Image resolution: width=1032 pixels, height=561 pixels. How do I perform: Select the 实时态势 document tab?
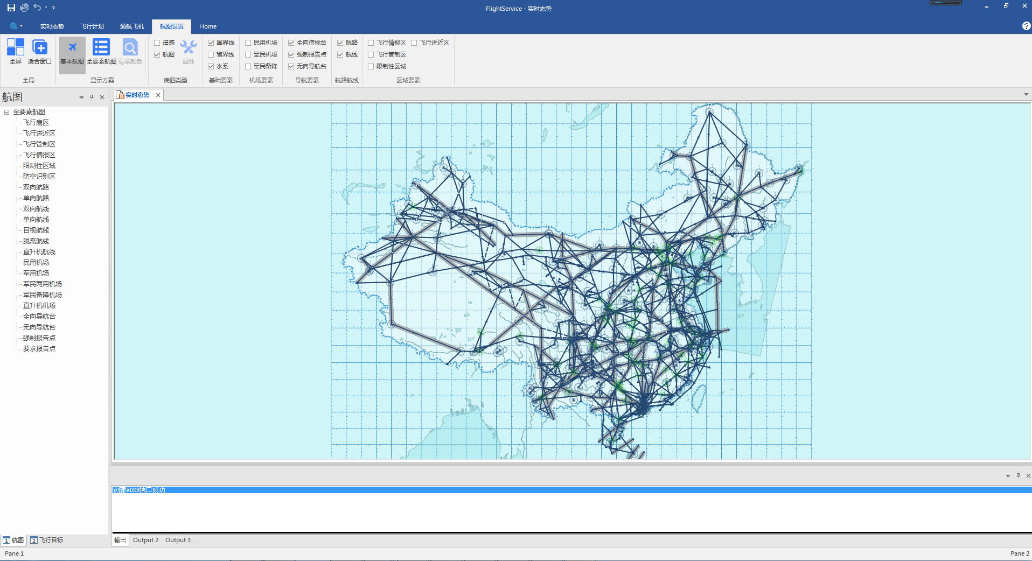click(137, 95)
